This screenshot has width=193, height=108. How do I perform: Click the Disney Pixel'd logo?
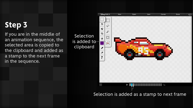pos(105,14)
